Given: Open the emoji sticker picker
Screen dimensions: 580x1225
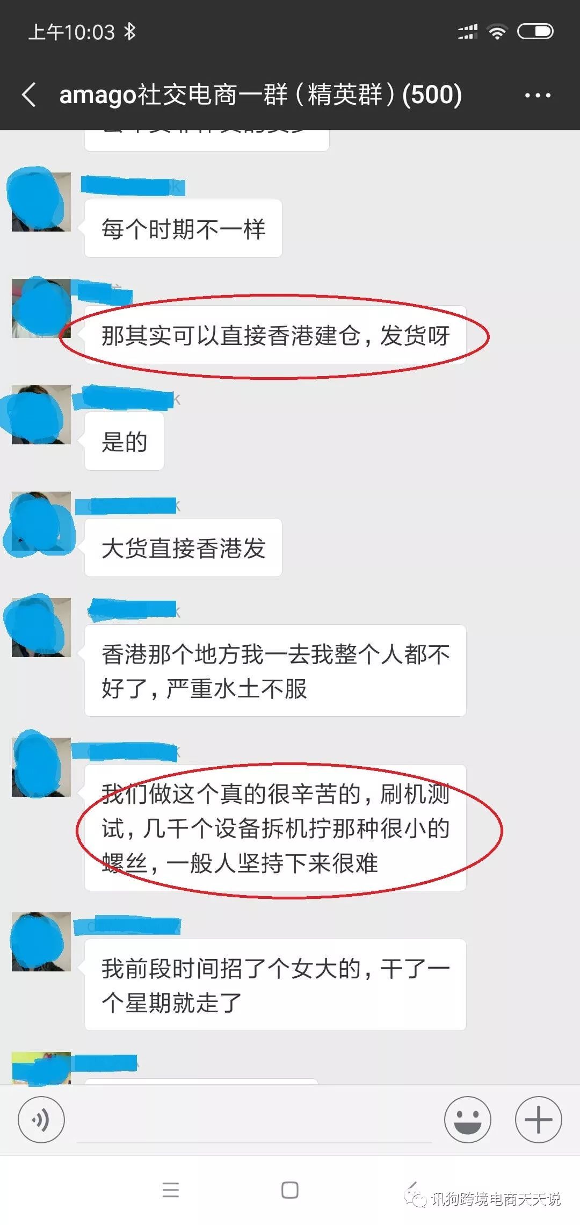Looking at the screenshot, I should (467, 1120).
